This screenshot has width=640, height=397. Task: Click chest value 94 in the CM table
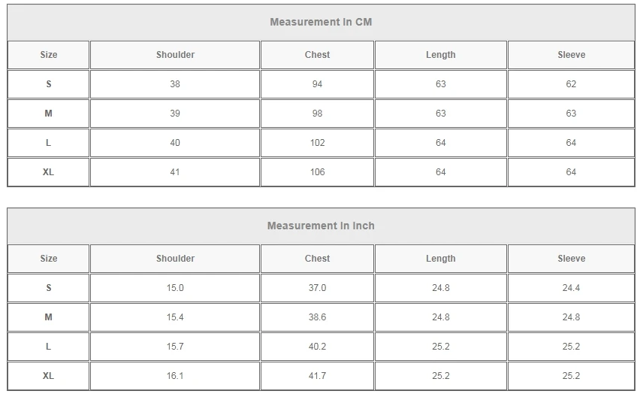(317, 84)
